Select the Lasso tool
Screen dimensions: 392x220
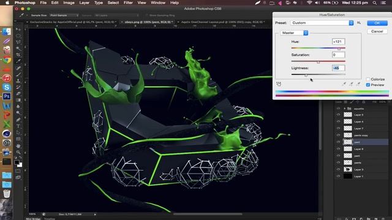pyautogui.click(x=18, y=42)
